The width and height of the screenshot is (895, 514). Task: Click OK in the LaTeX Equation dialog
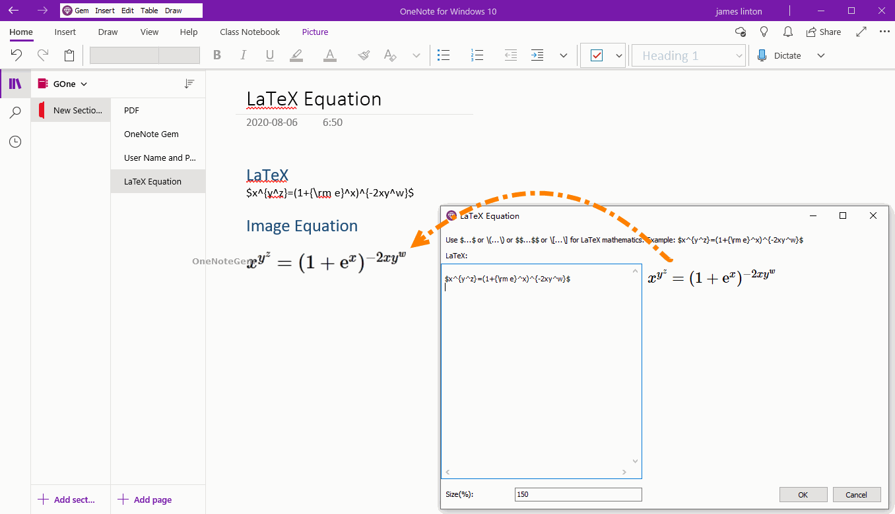(x=803, y=494)
